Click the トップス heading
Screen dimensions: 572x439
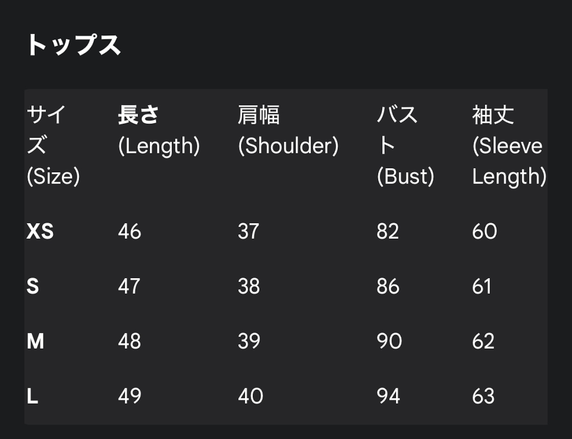(x=74, y=45)
